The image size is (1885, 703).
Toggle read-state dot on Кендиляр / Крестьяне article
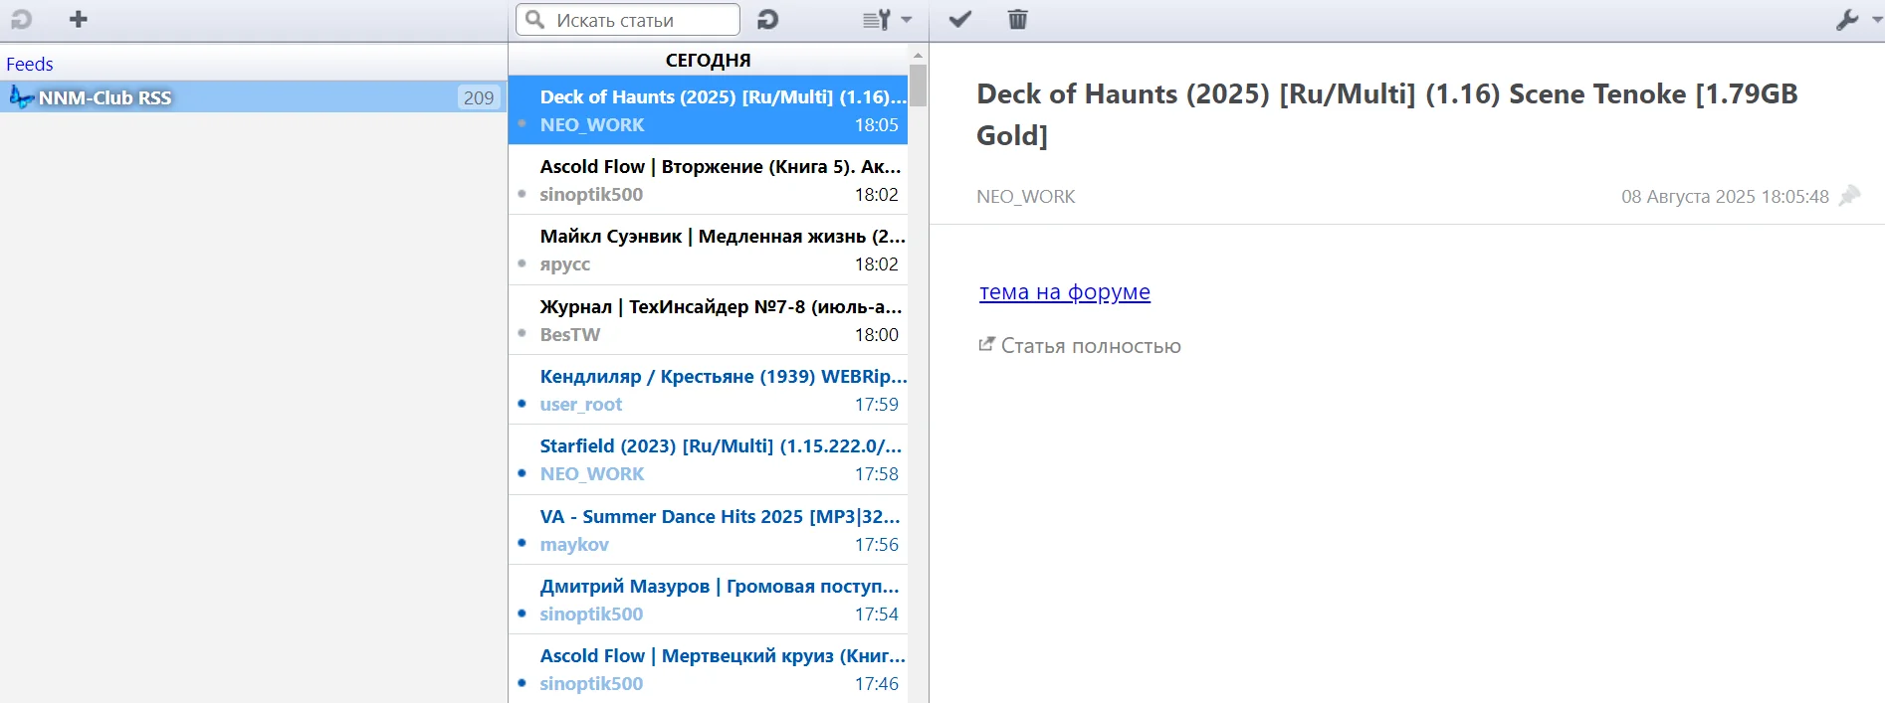pos(523,404)
